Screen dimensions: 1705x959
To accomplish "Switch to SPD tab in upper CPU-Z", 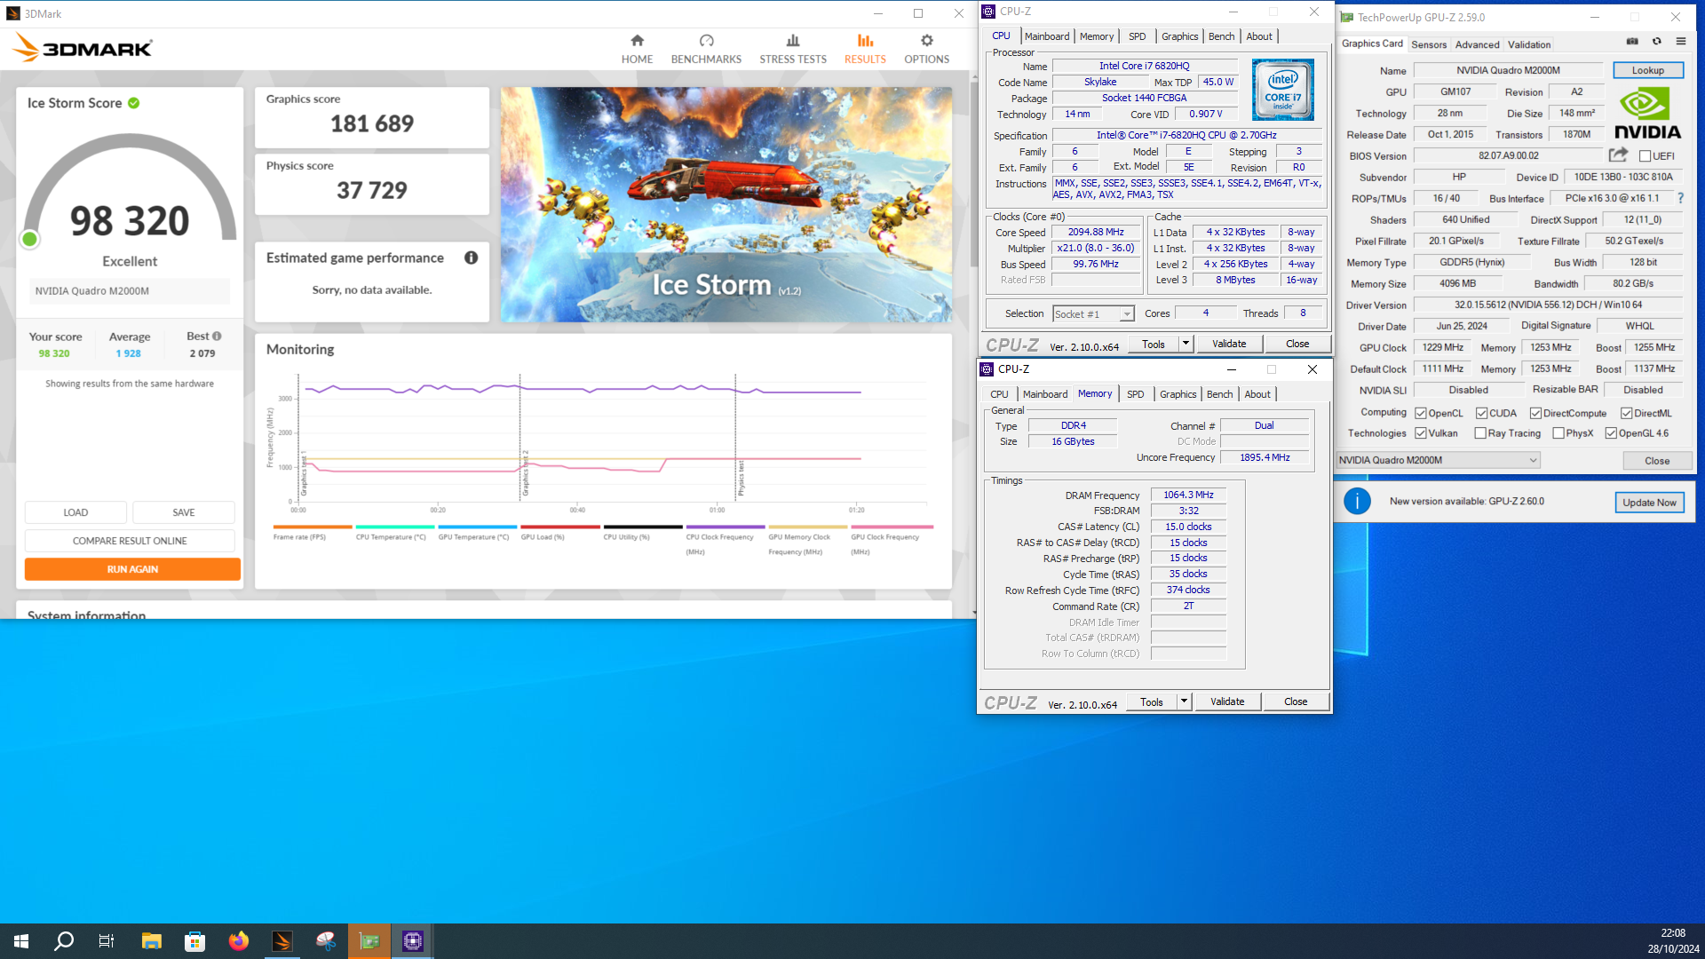I will (1137, 36).
